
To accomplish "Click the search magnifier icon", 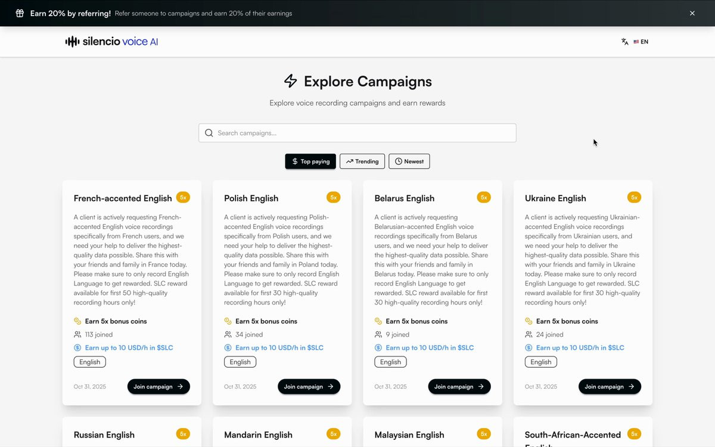I will click(x=209, y=133).
